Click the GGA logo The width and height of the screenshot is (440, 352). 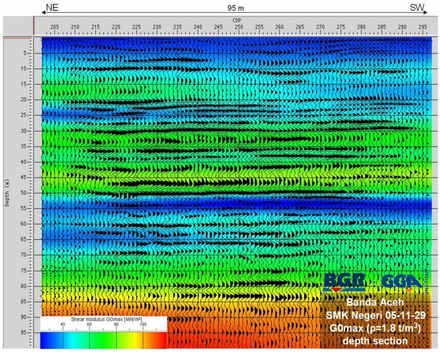[402, 282]
